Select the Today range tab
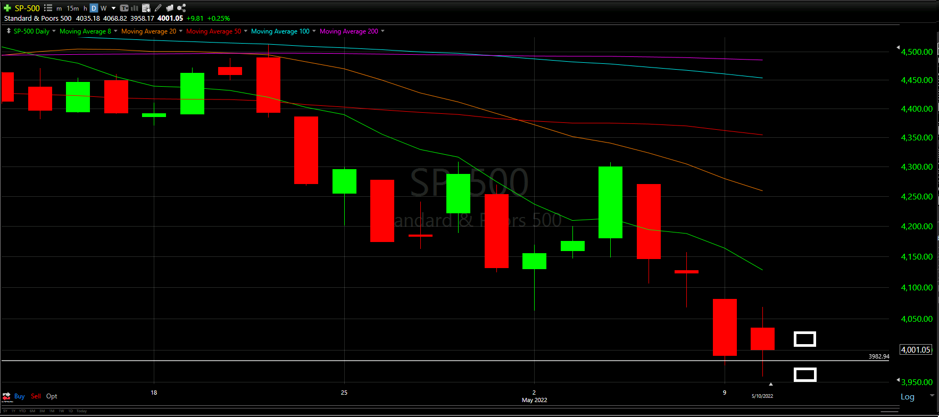This screenshot has width=939, height=417. (81, 411)
